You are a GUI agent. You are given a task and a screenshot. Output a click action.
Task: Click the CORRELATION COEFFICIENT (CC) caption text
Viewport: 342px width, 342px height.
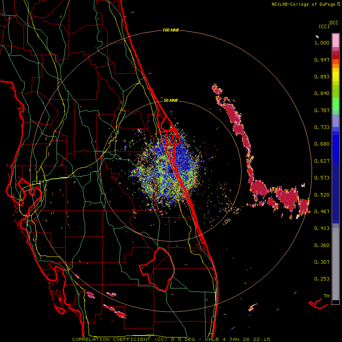(x=120, y=339)
